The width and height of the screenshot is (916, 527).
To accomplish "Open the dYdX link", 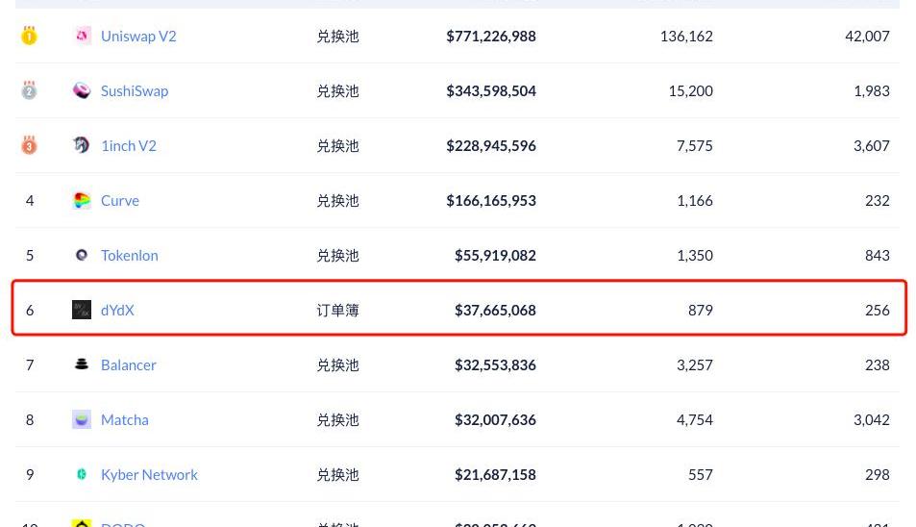I will click(117, 311).
